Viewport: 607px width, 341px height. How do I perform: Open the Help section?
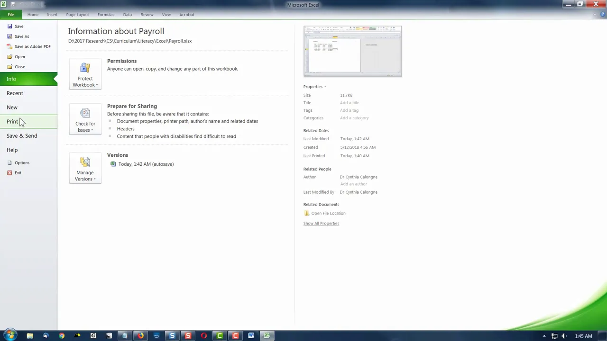pyautogui.click(x=28, y=150)
